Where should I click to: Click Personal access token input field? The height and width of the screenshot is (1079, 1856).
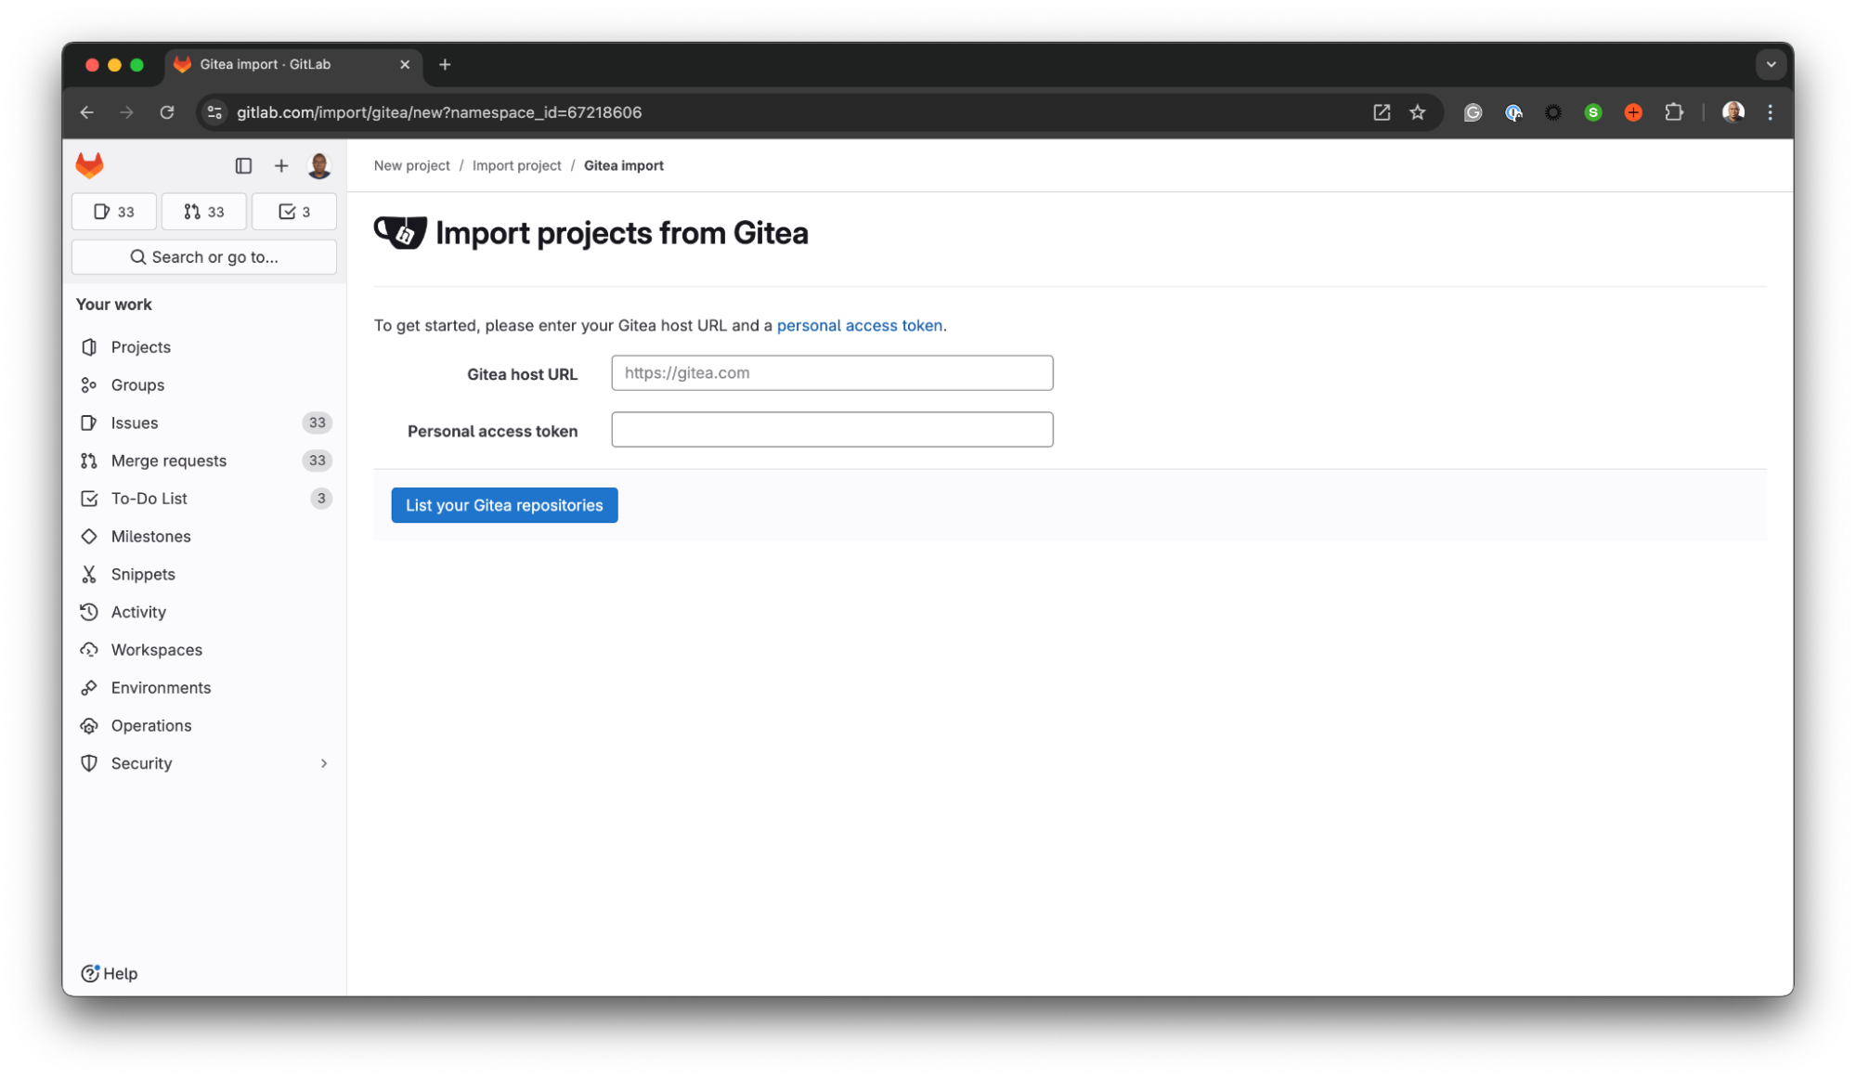[x=831, y=429]
